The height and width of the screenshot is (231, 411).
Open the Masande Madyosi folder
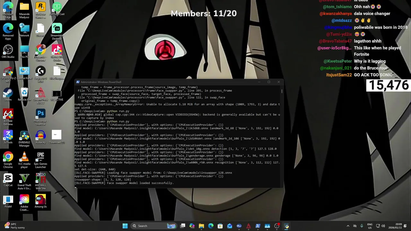pos(24,10)
